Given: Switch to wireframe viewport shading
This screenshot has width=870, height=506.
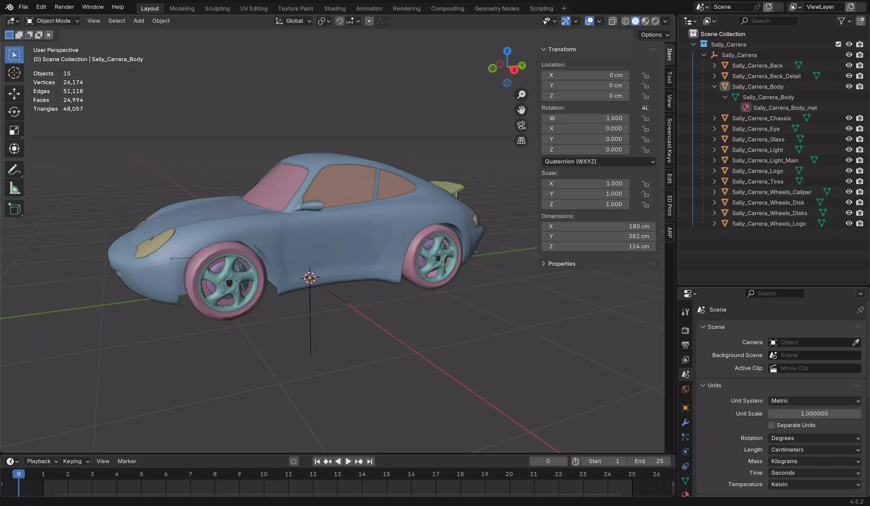Looking at the screenshot, I should 625,21.
